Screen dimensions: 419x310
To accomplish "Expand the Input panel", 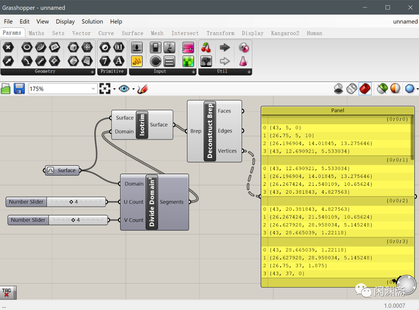I will click(x=193, y=72).
